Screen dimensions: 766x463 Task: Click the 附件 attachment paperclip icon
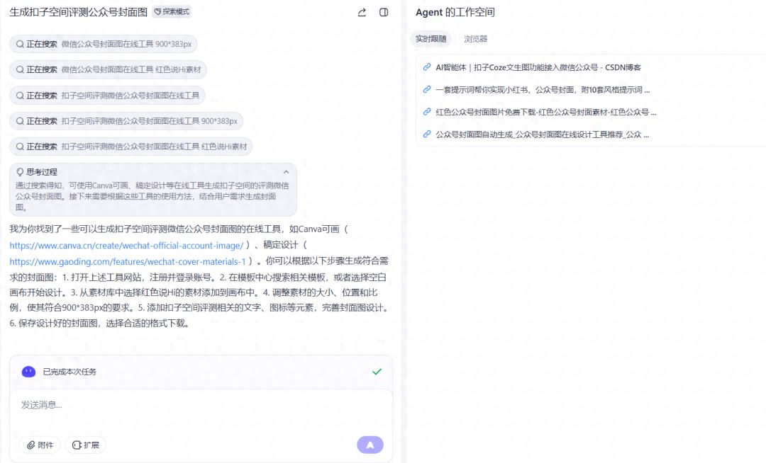click(31, 445)
